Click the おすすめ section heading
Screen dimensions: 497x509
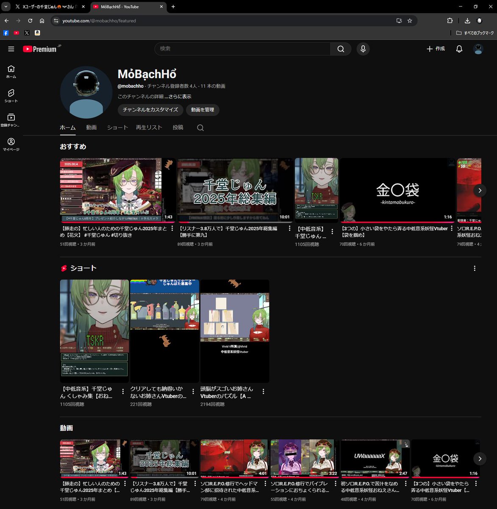(73, 146)
